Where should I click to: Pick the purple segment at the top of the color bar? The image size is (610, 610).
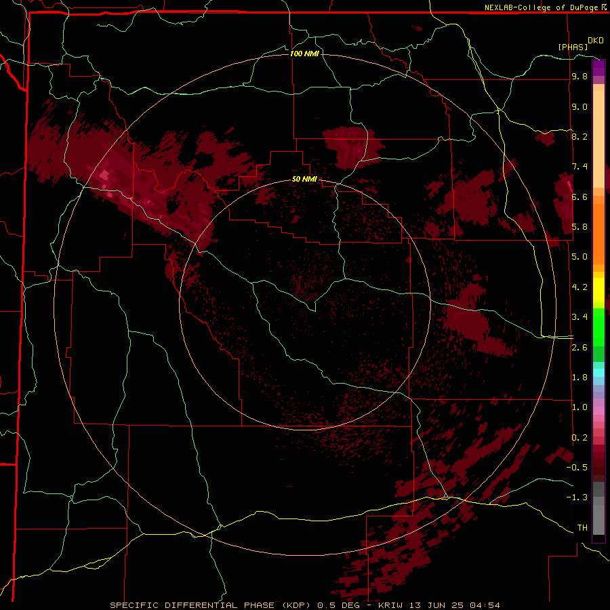click(598, 68)
